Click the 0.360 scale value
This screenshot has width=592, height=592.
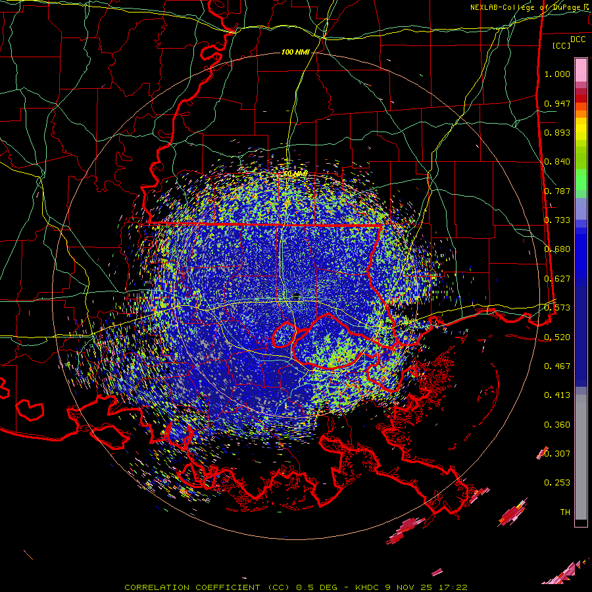click(557, 425)
